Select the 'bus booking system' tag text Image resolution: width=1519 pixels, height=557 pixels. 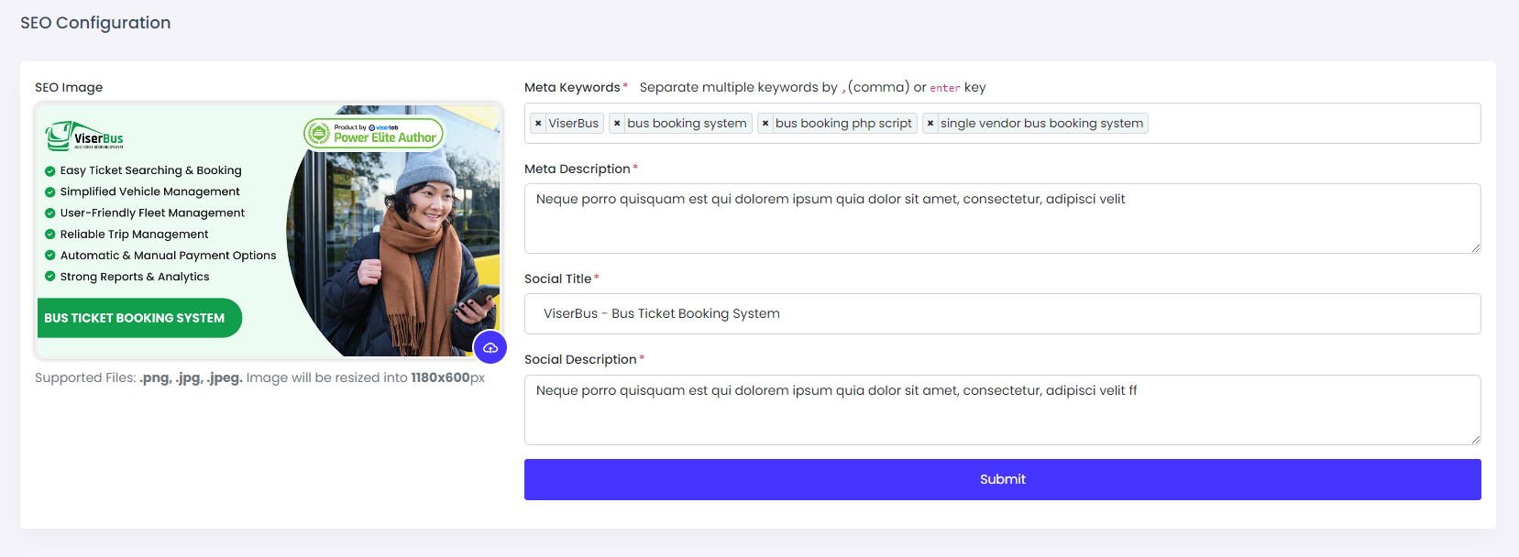pyautogui.click(x=687, y=124)
